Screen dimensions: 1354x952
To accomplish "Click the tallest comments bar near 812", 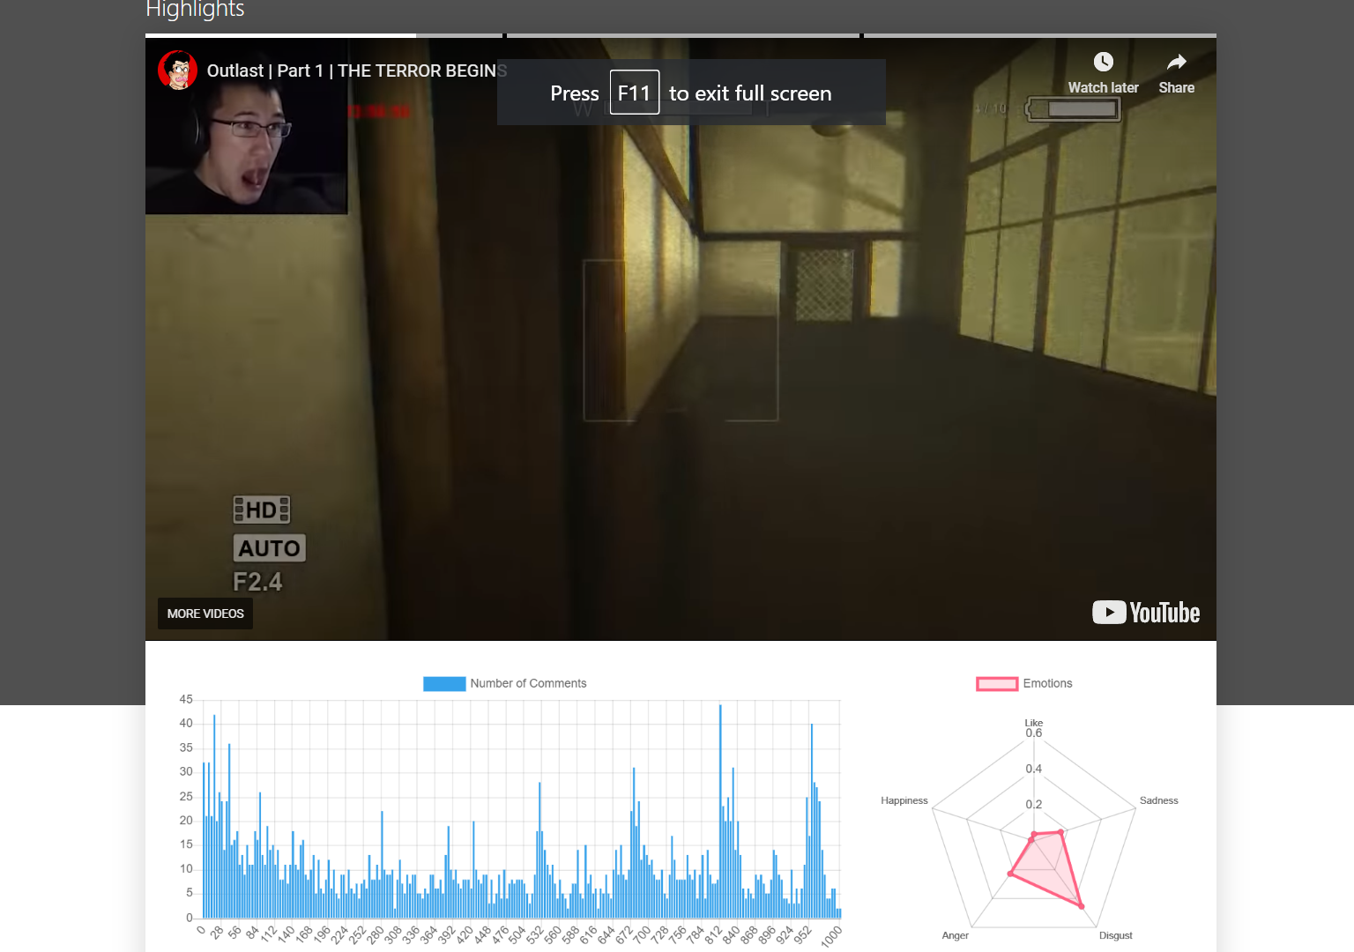I will [720, 811].
